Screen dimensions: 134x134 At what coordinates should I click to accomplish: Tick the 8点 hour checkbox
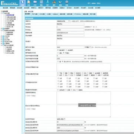click(76, 81)
